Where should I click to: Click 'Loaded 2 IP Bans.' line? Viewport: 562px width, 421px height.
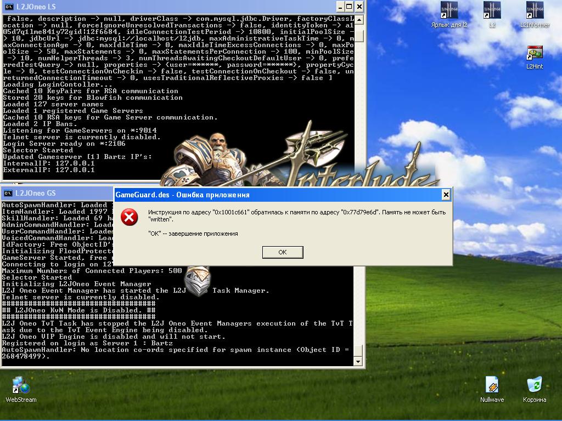click(40, 124)
